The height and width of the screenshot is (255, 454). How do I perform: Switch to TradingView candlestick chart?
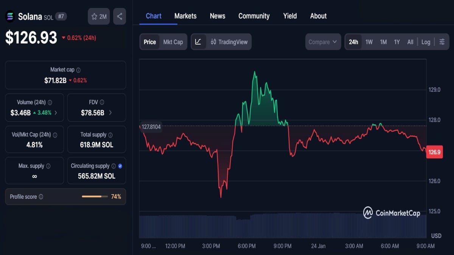[x=229, y=42]
